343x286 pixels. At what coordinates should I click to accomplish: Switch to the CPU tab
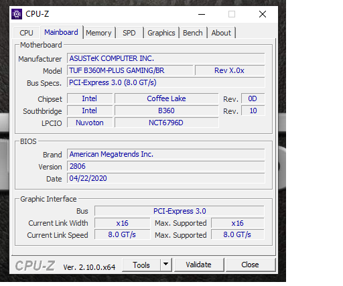click(26, 33)
